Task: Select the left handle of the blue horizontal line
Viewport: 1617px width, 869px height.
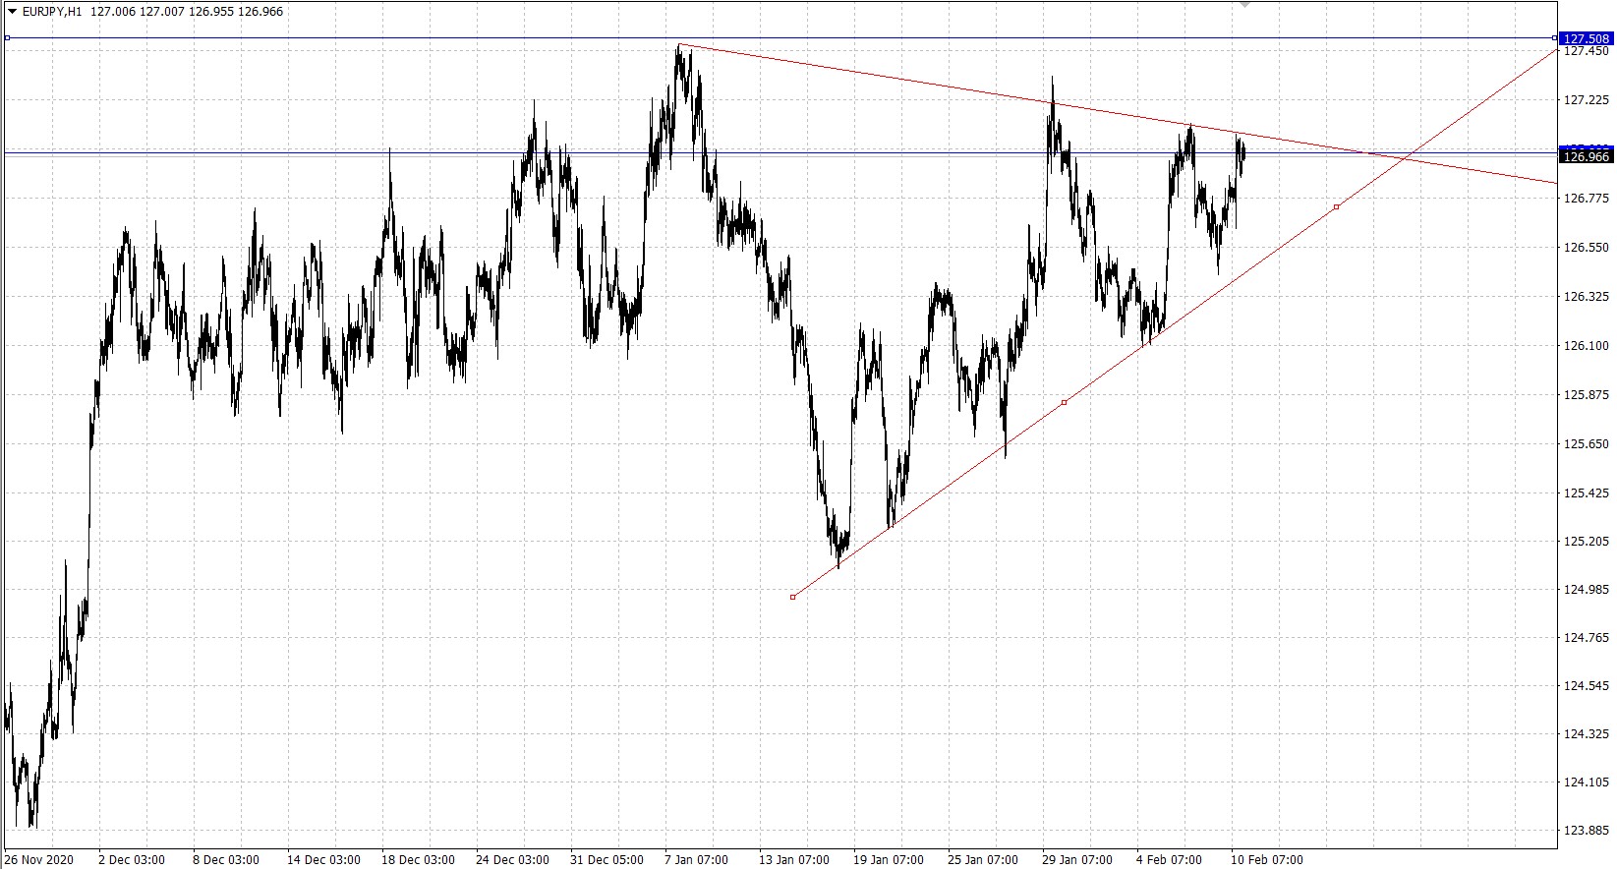Action: [7, 38]
